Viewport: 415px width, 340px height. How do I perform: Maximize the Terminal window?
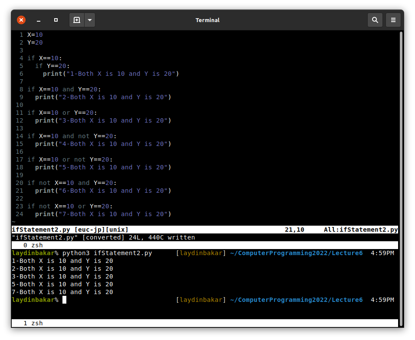[56, 20]
